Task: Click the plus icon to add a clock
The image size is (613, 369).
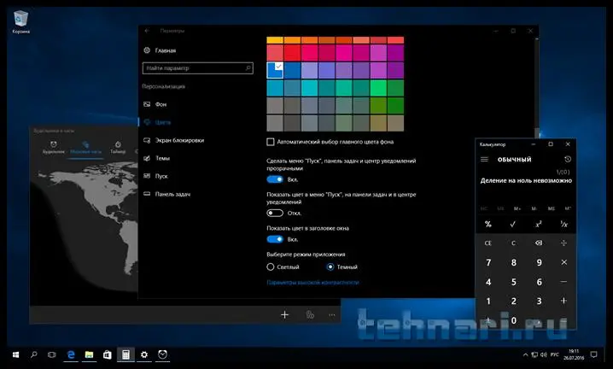Action: click(285, 314)
